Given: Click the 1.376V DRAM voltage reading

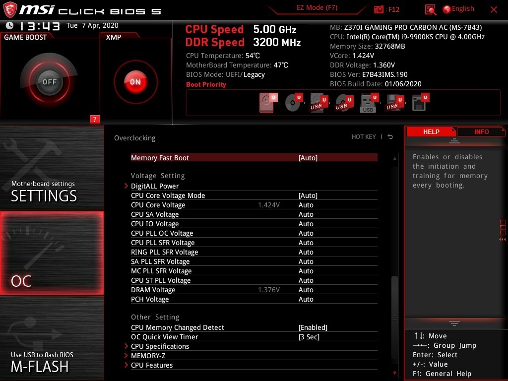Looking at the screenshot, I should pos(269,290).
